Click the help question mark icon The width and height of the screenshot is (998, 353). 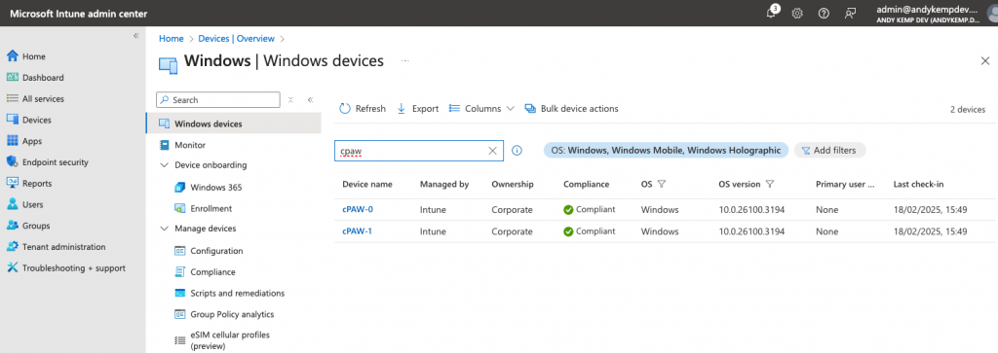824,14
